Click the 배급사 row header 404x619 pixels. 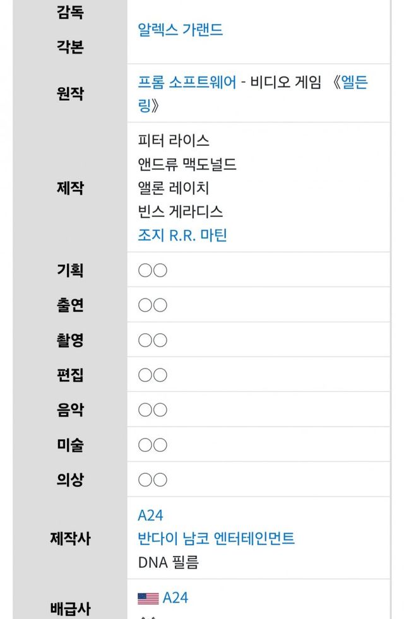70,609
